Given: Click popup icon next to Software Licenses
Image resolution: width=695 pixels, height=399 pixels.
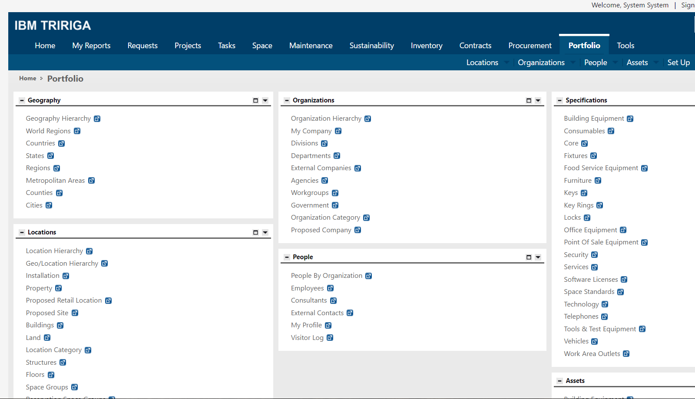Looking at the screenshot, I should pos(624,280).
